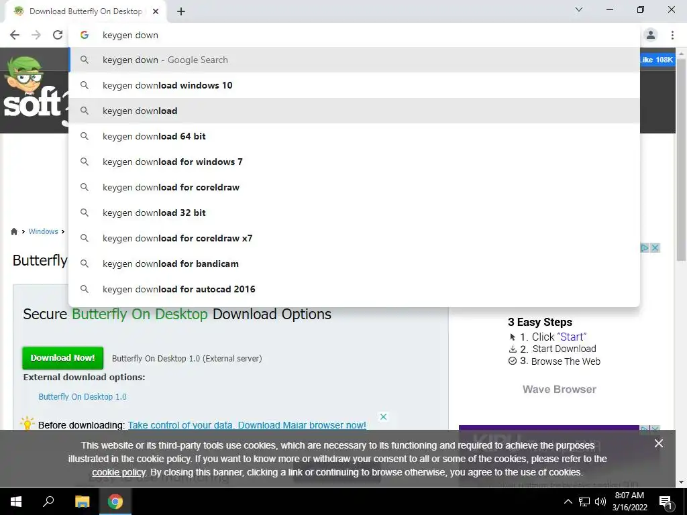Image resolution: width=687 pixels, height=515 pixels.
Task: Close the Download Butterfly On Desktop tab
Action: [155, 11]
